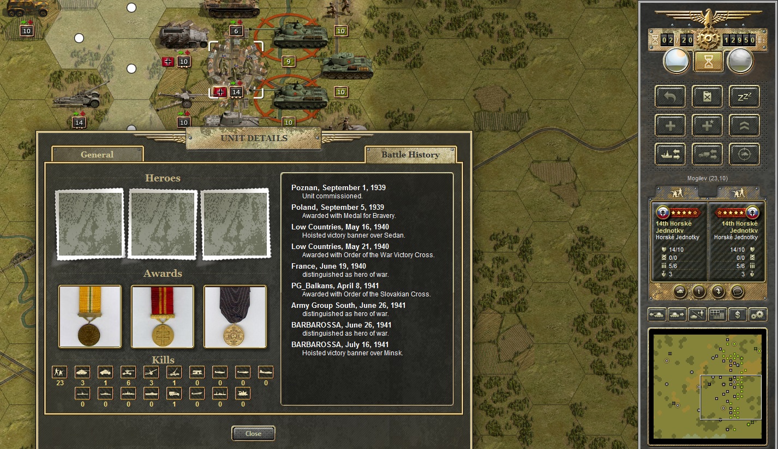Open game settings gears button
This screenshot has width=778, height=449.
click(x=758, y=314)
